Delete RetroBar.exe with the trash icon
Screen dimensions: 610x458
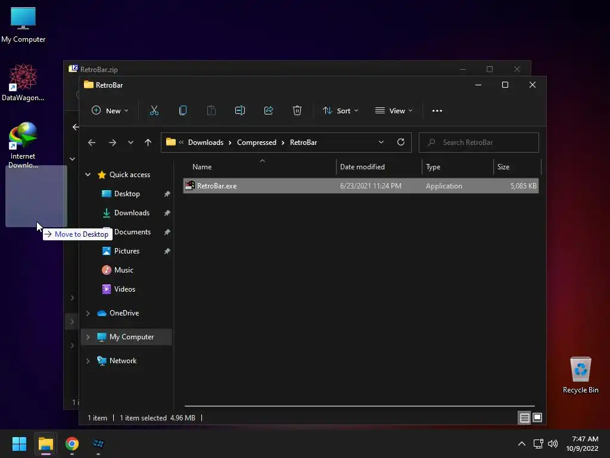click(x=297, y=110)
